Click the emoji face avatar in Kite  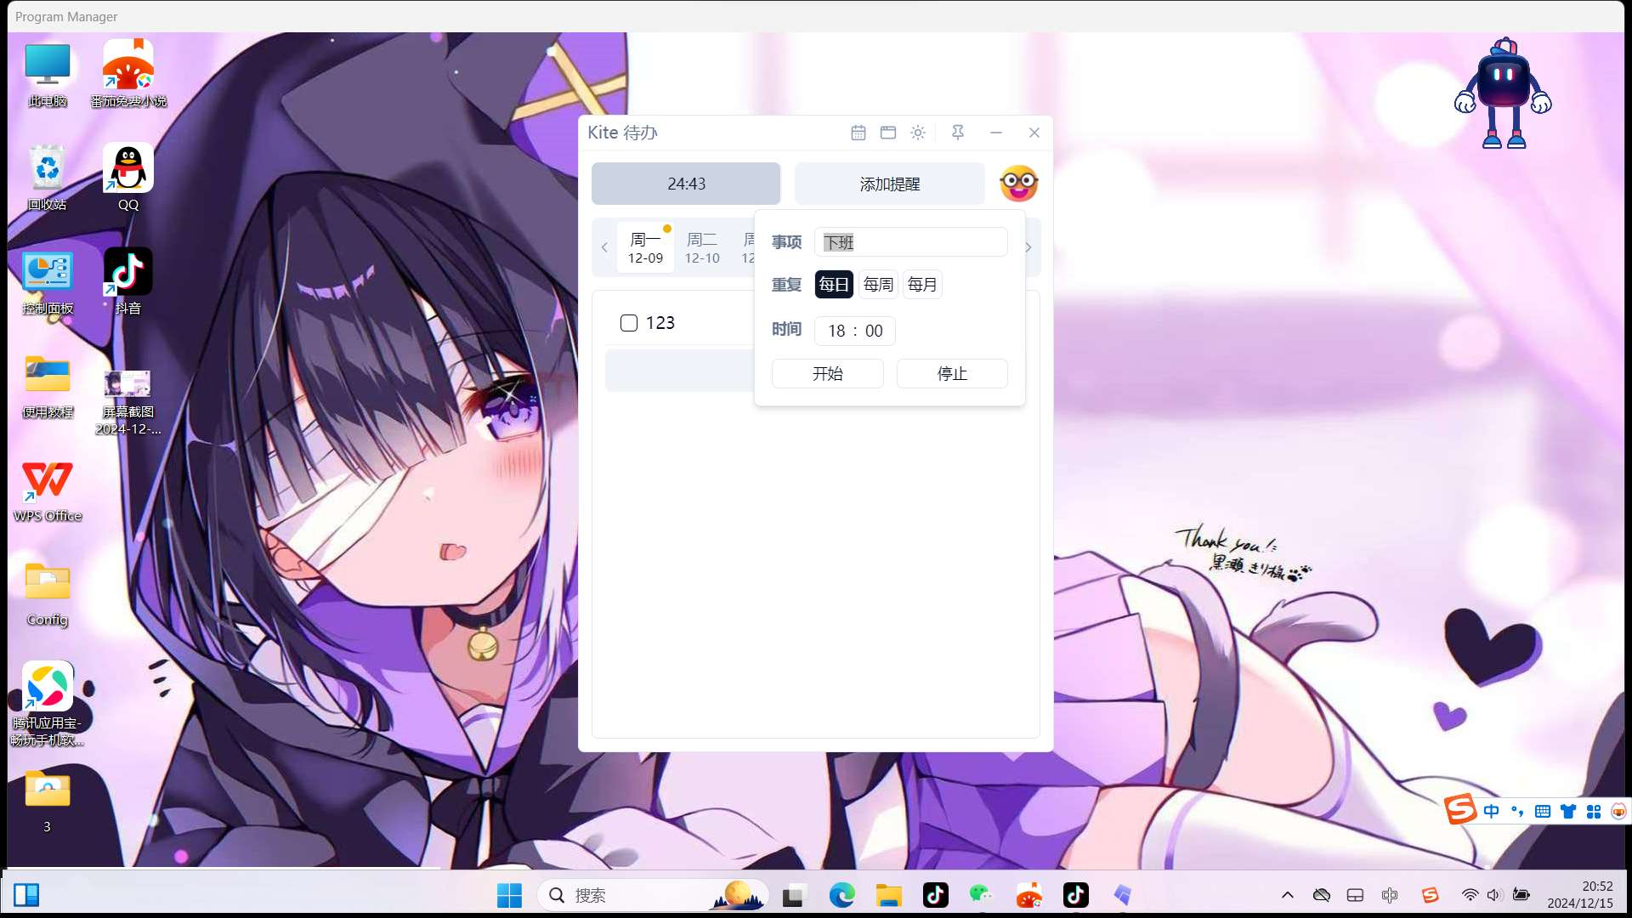click(1019, 184)
